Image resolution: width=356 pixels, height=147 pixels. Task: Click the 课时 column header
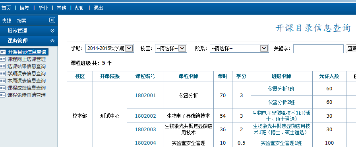pos(223,76)
